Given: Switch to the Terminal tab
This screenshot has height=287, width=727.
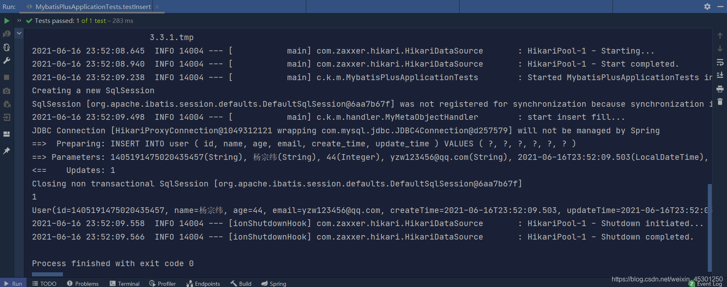Looking at the screenshot, I should click(124, 283).
